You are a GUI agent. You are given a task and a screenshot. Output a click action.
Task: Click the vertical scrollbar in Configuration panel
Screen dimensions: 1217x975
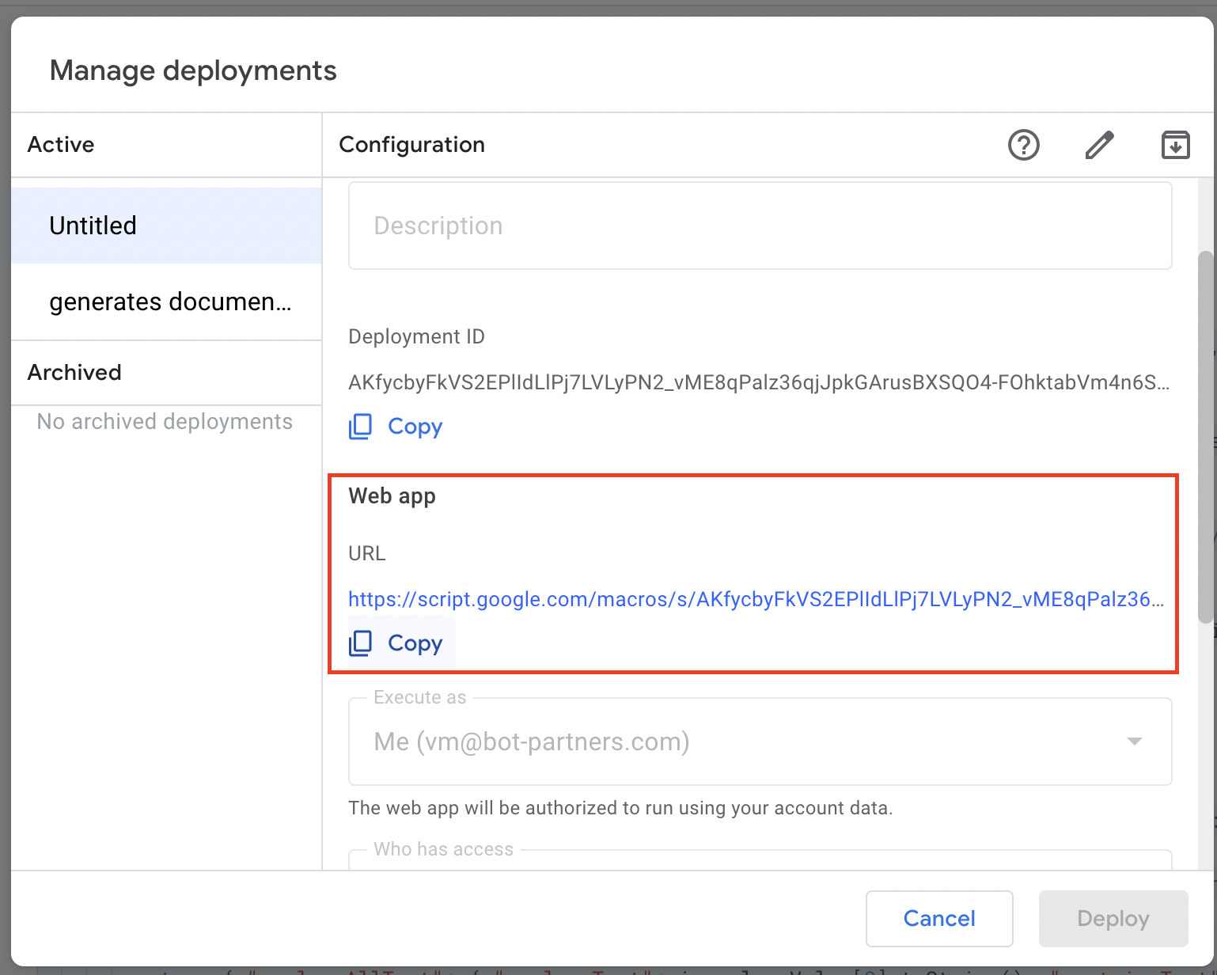pyautogui.click(x=1205, y=437)
